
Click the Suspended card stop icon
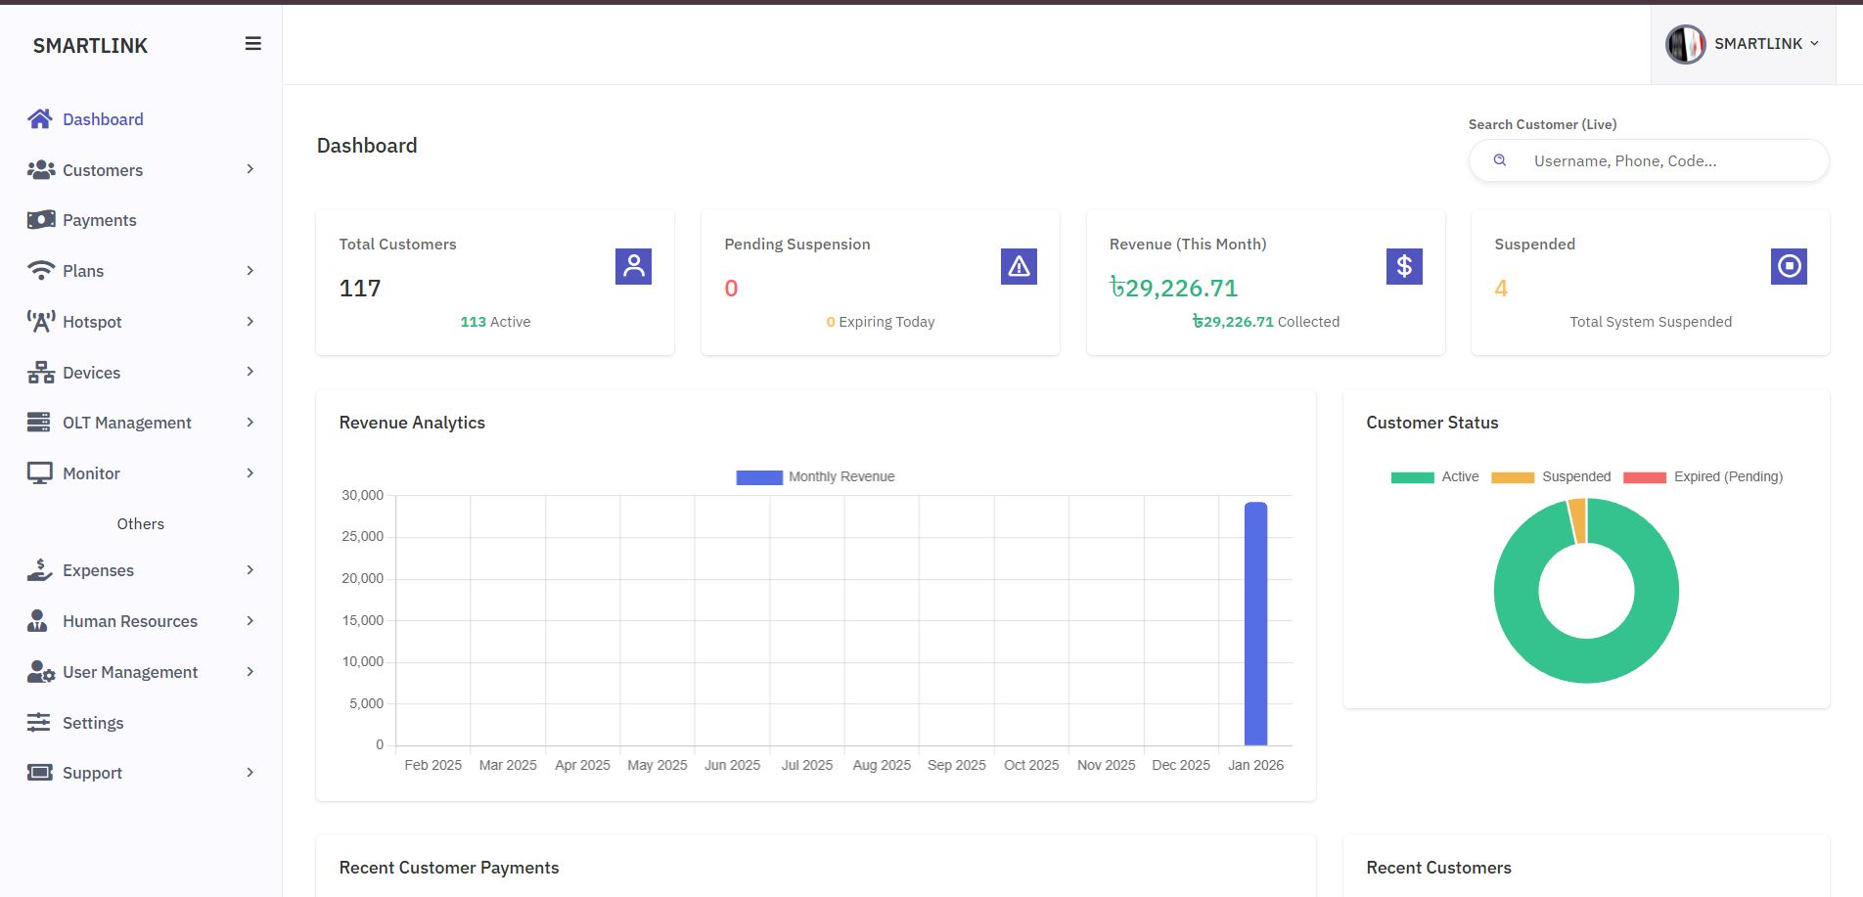[1789, 266]
